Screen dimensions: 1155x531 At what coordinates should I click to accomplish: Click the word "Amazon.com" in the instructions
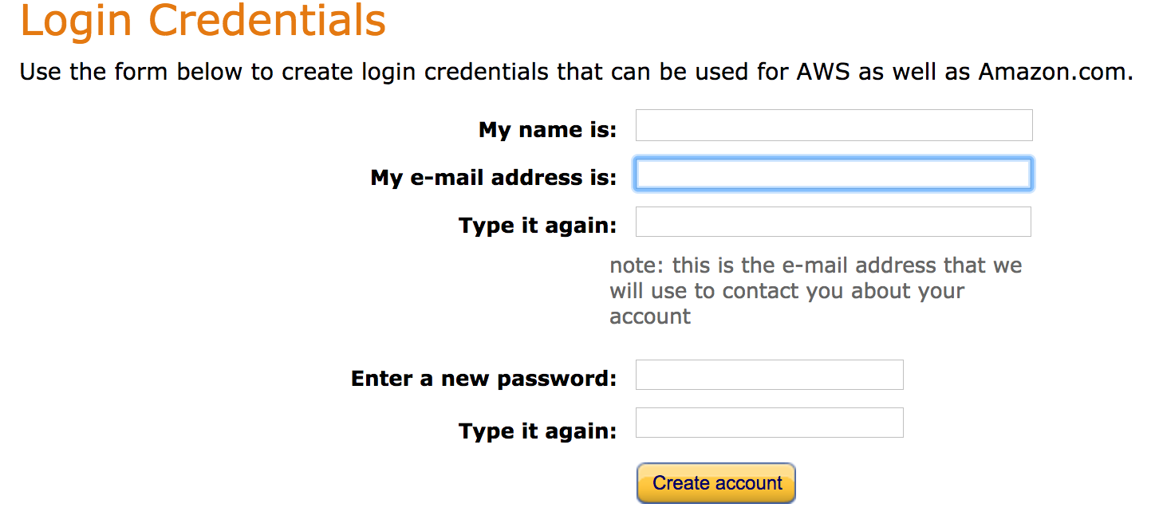coord(1054,72)
